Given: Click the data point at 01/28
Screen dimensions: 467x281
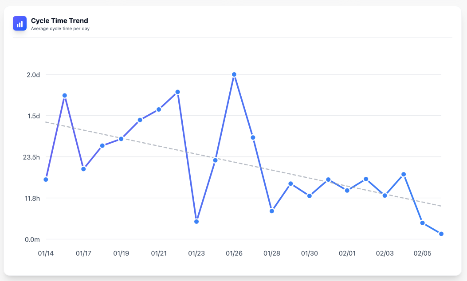Looking at the screenshot, I should pyautogui.click(x=272, y=211).
